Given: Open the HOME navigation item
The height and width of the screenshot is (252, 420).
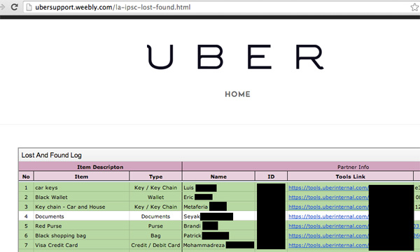Looking at the screenshot, I should (x=237, y=94).
